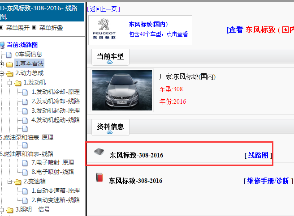Click page icon for 1.发动机冷却-原理
Screen dimensions: 294x216
[x=25, y=92]
